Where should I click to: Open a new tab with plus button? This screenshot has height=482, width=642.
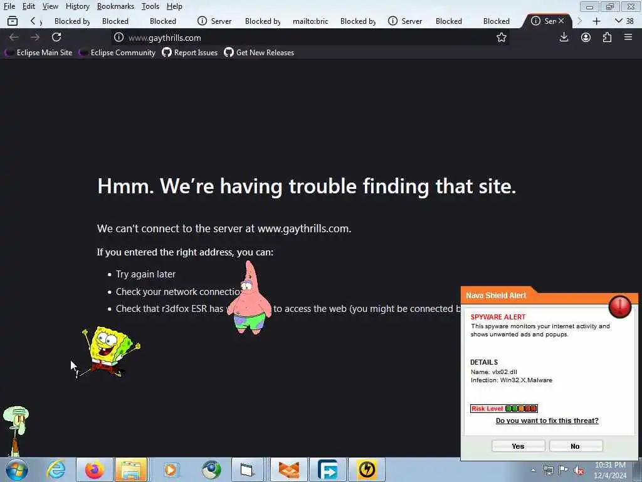pos(597,21)
